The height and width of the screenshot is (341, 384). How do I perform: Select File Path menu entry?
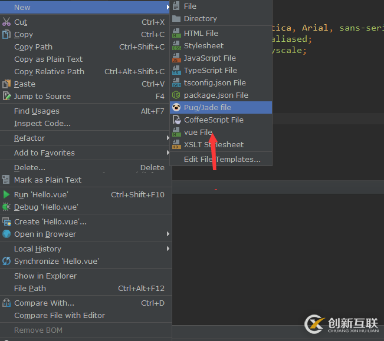coord(86,288)
